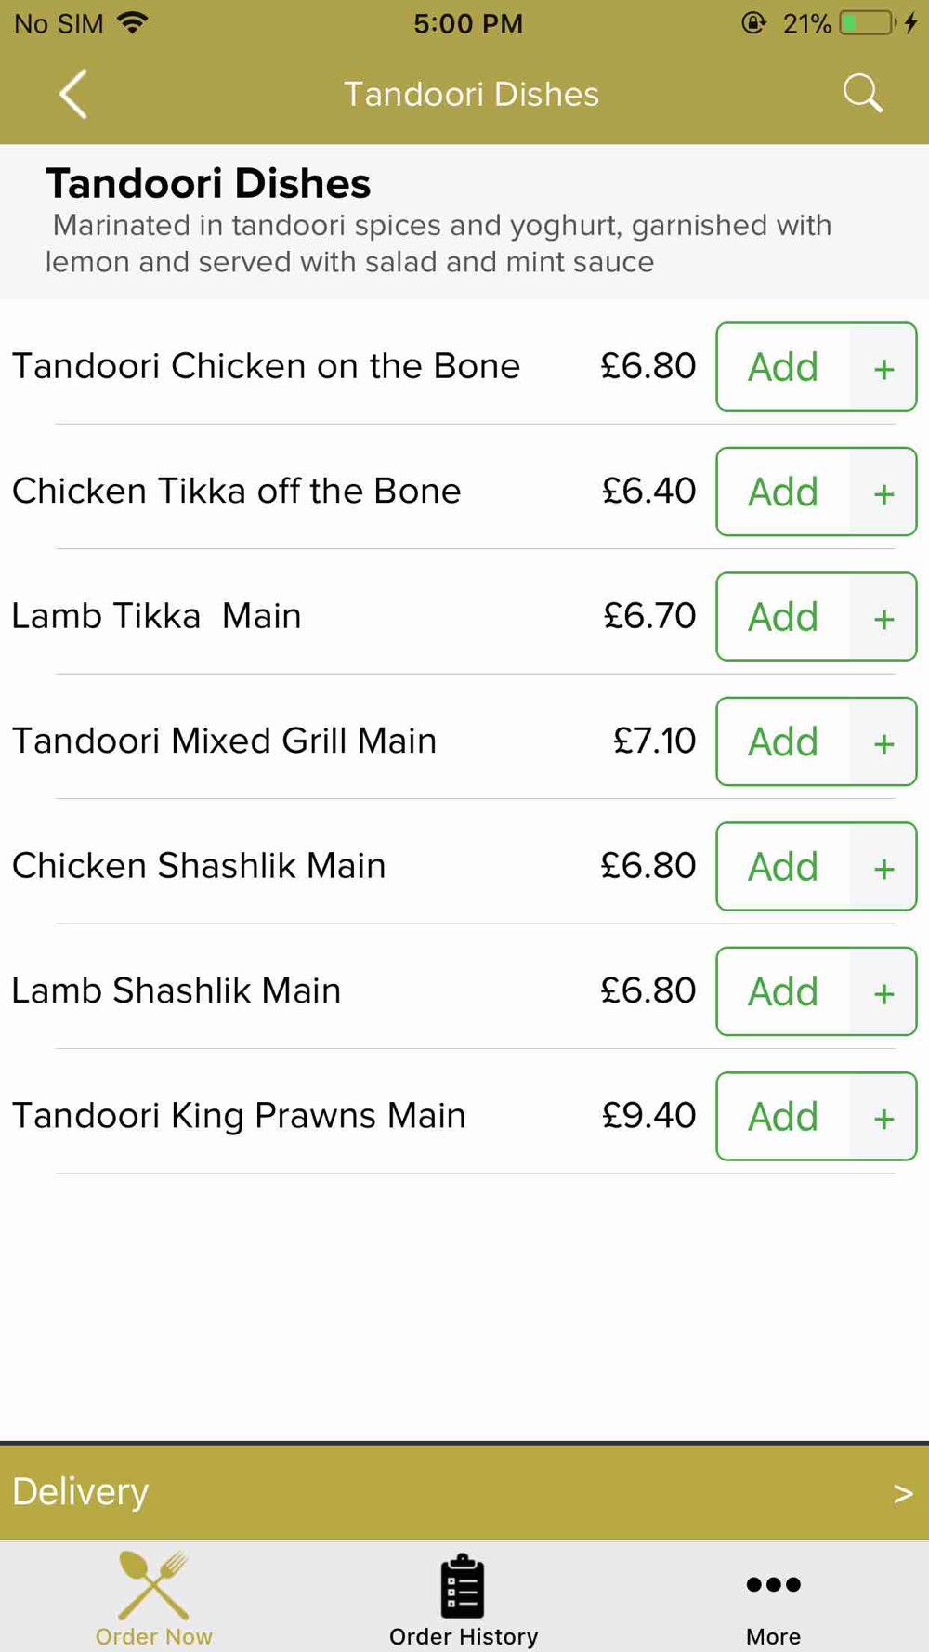Tap the plus beside Lamb Shashlik Main
The width and height of the screenshot is (929, 1652).
(883, 991)
